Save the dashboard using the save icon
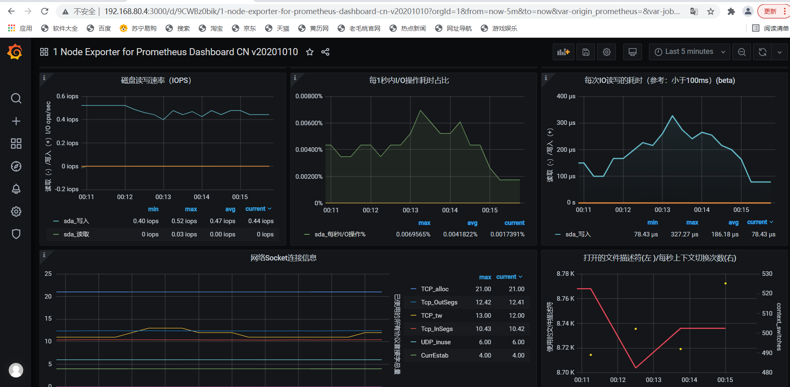 point(585,52)
